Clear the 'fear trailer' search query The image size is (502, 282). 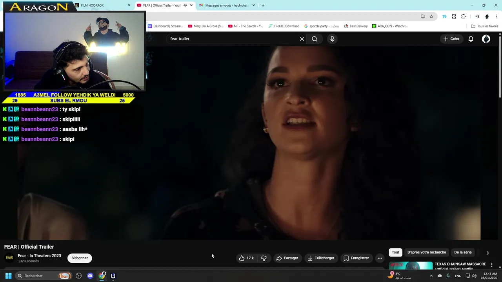[x=302, y=39]
